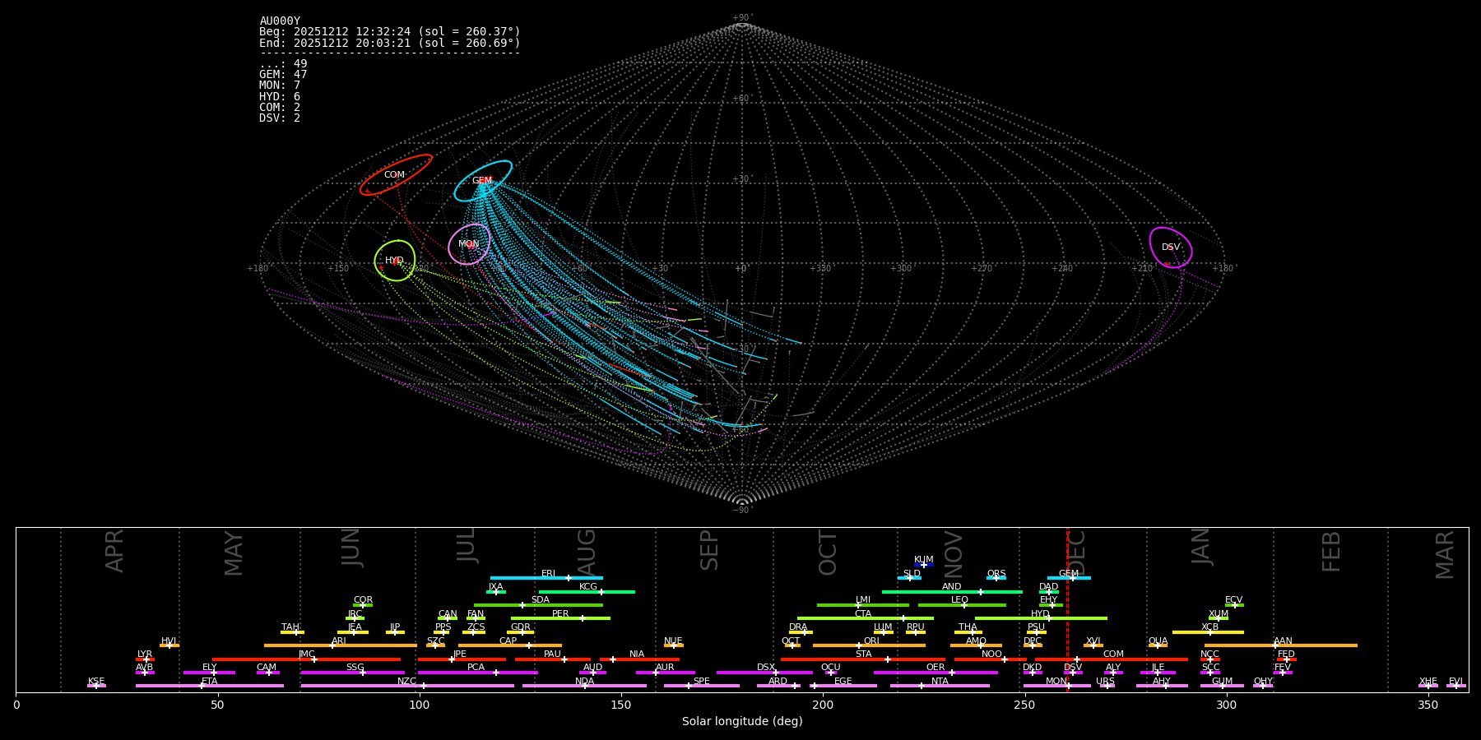Select the PER shower bar in timeline
1481x740 pixels.
coord(560,618)
